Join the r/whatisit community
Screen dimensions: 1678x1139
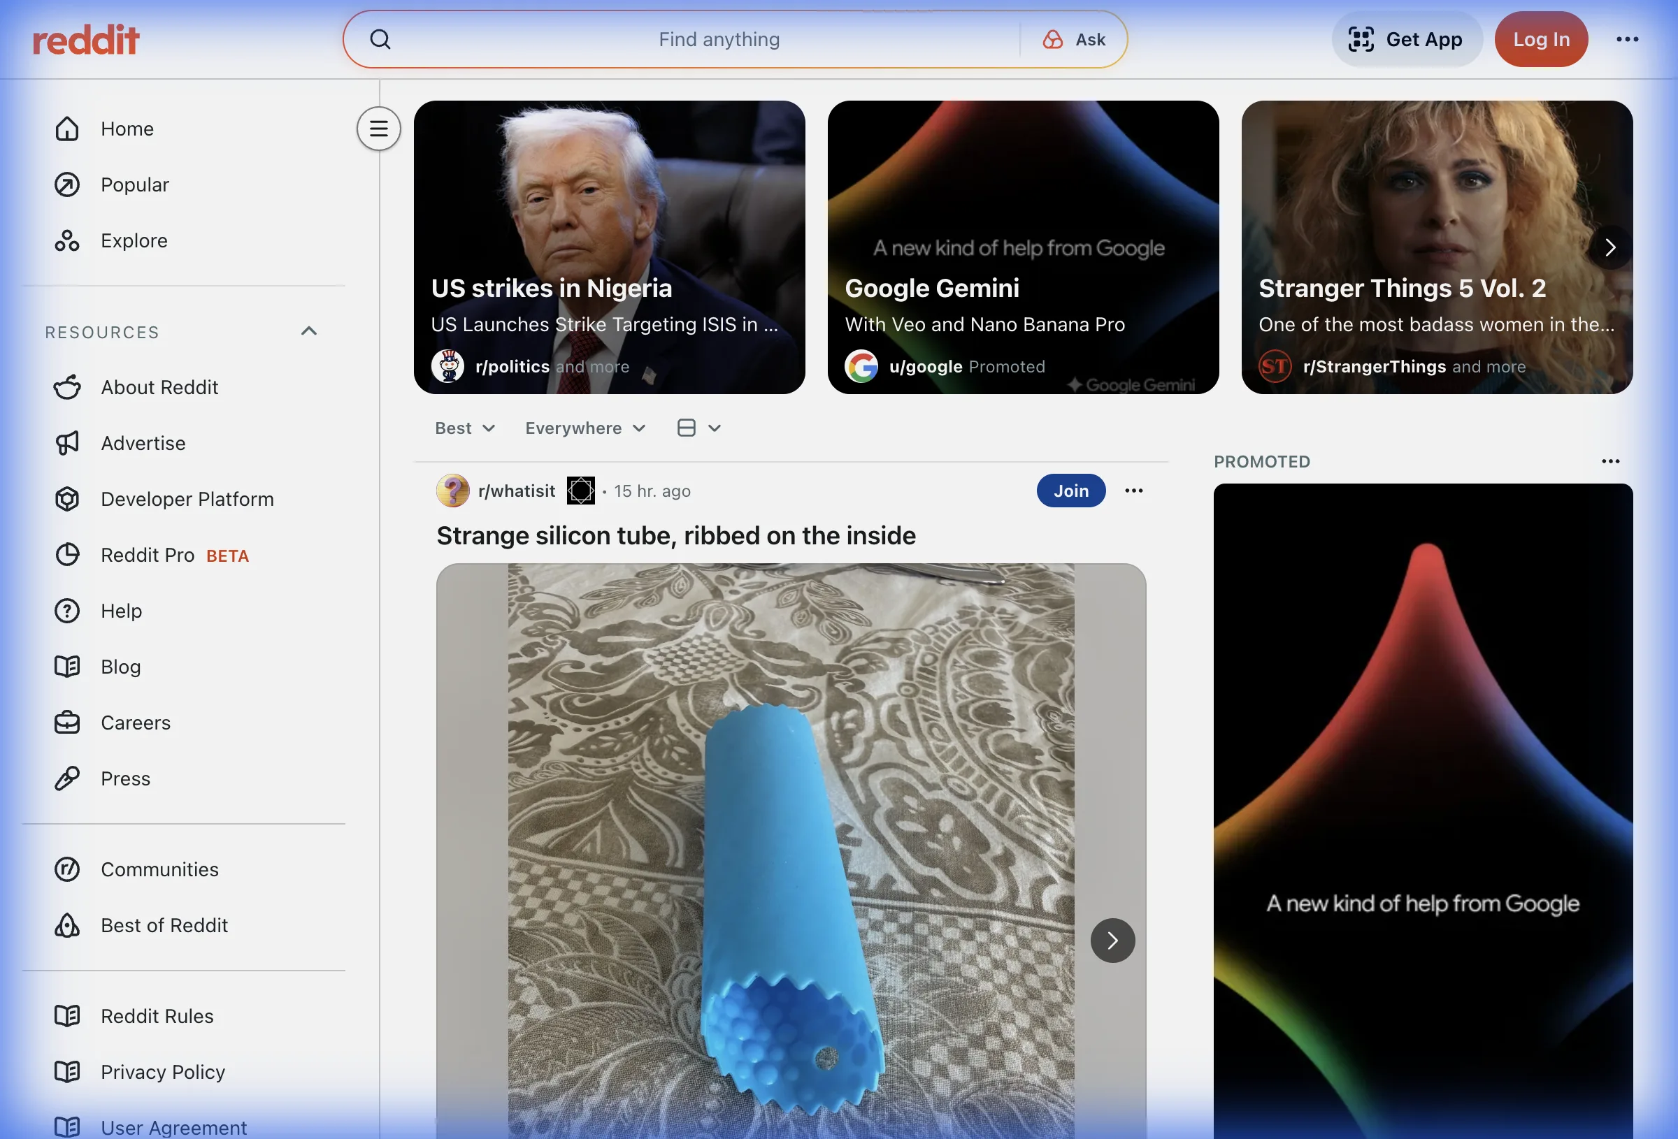click(1070, 490)
